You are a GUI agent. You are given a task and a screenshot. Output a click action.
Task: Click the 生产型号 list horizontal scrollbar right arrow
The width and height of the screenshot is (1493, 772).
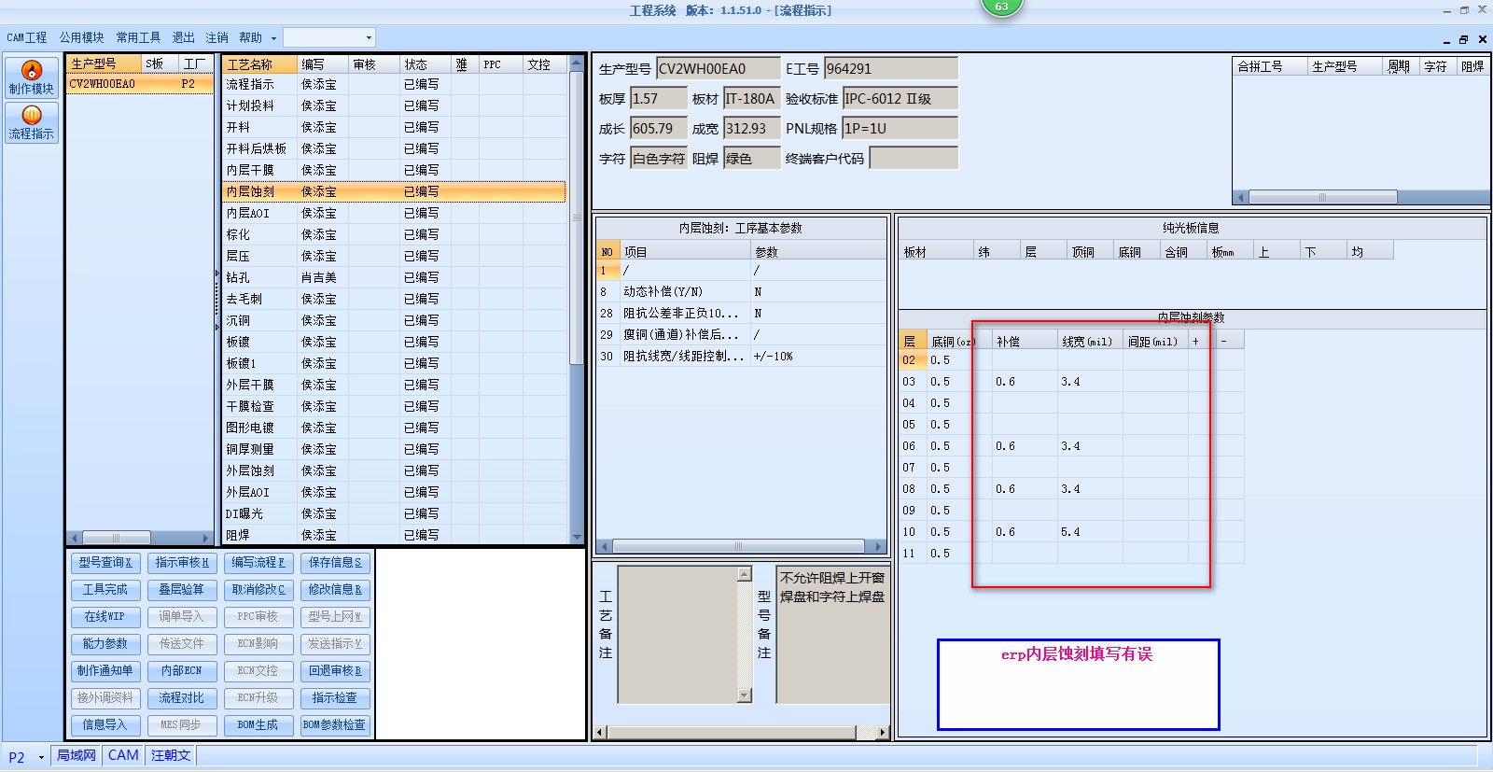(x=206, y=538)
